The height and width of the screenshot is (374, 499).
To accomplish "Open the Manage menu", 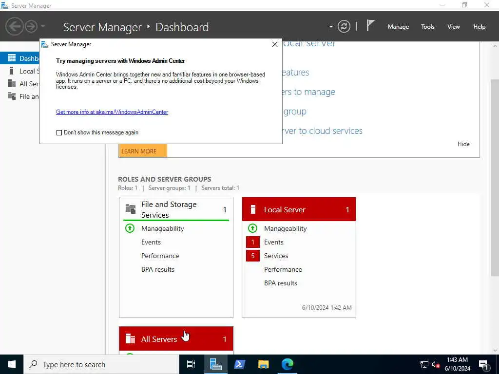I will (398, 27).
